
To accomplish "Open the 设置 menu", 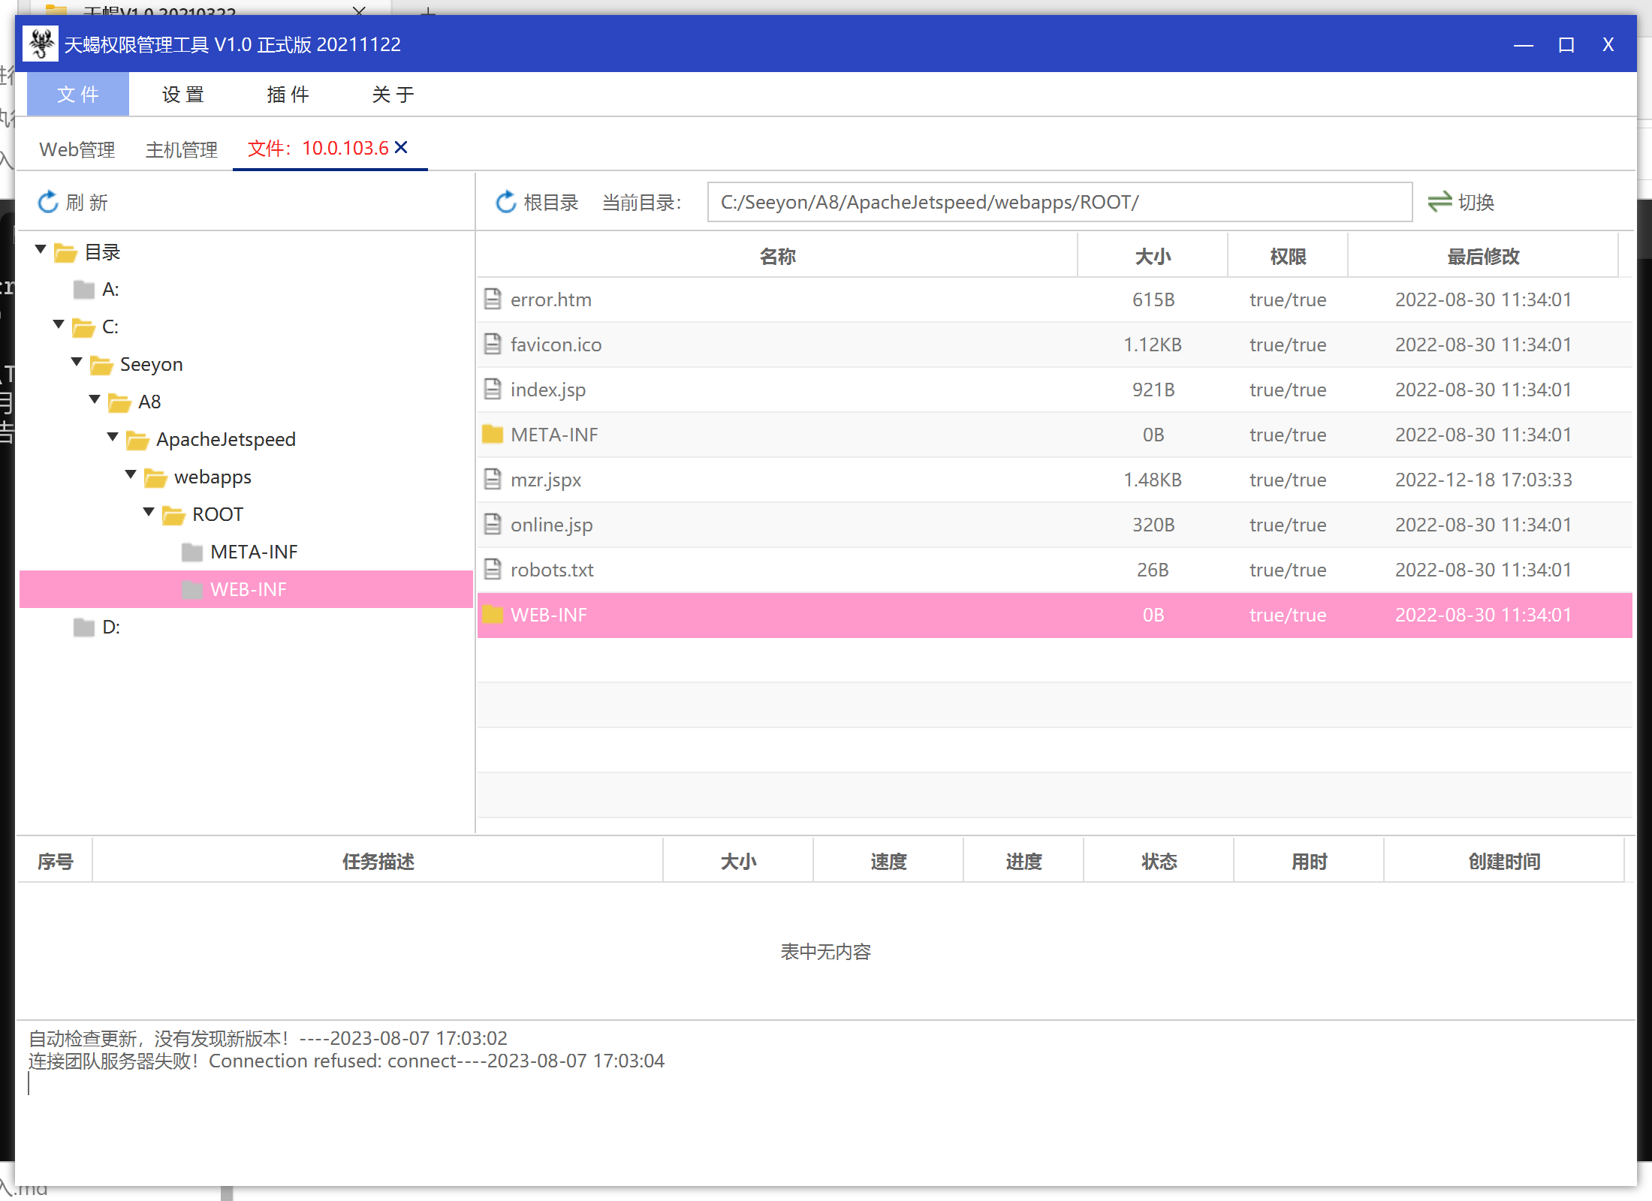I will (182, 95).
